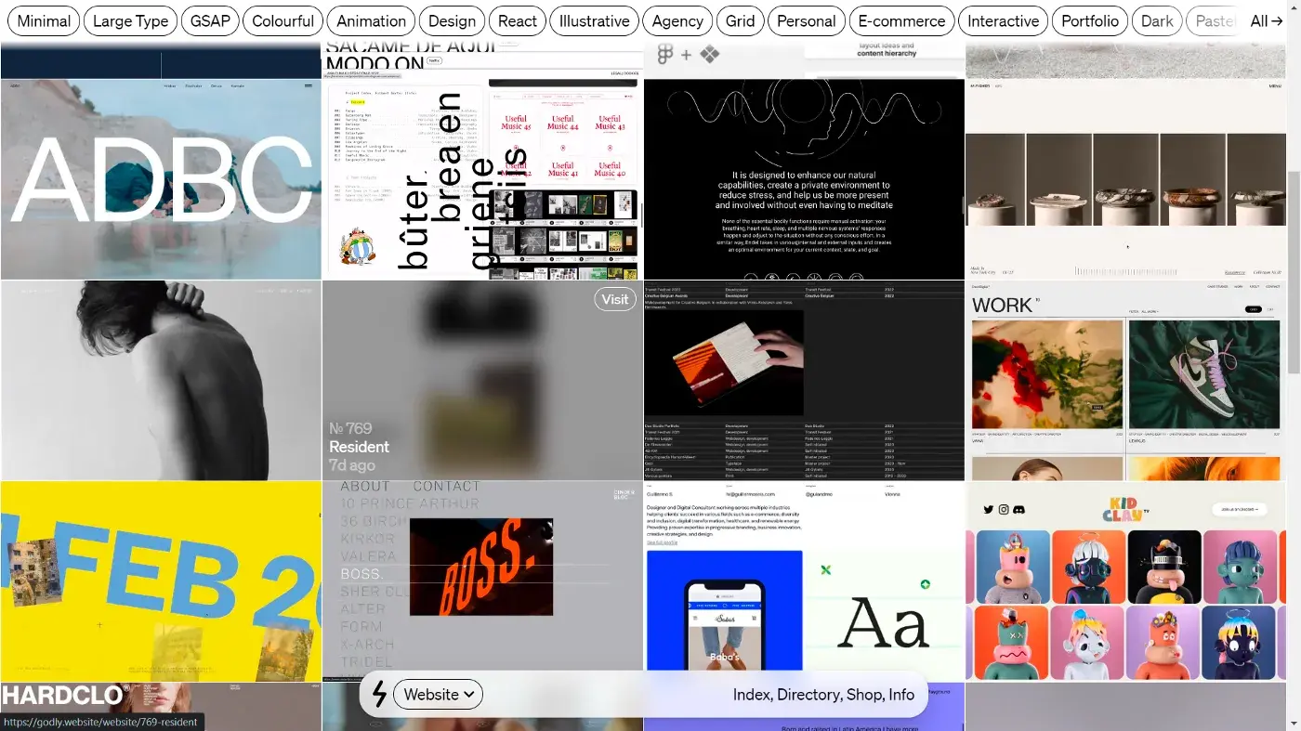Screen dimensions: 1301x731
Task: Visit the Resident website
Action: click(615, 298)
